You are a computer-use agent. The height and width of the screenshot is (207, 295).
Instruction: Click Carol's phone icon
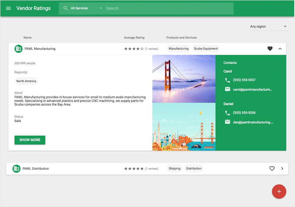coord(228,80)
